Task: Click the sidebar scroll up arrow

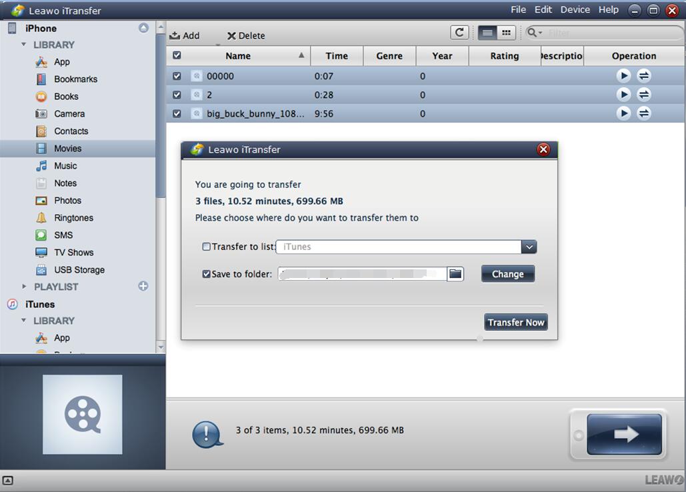Action: [161, 27]
